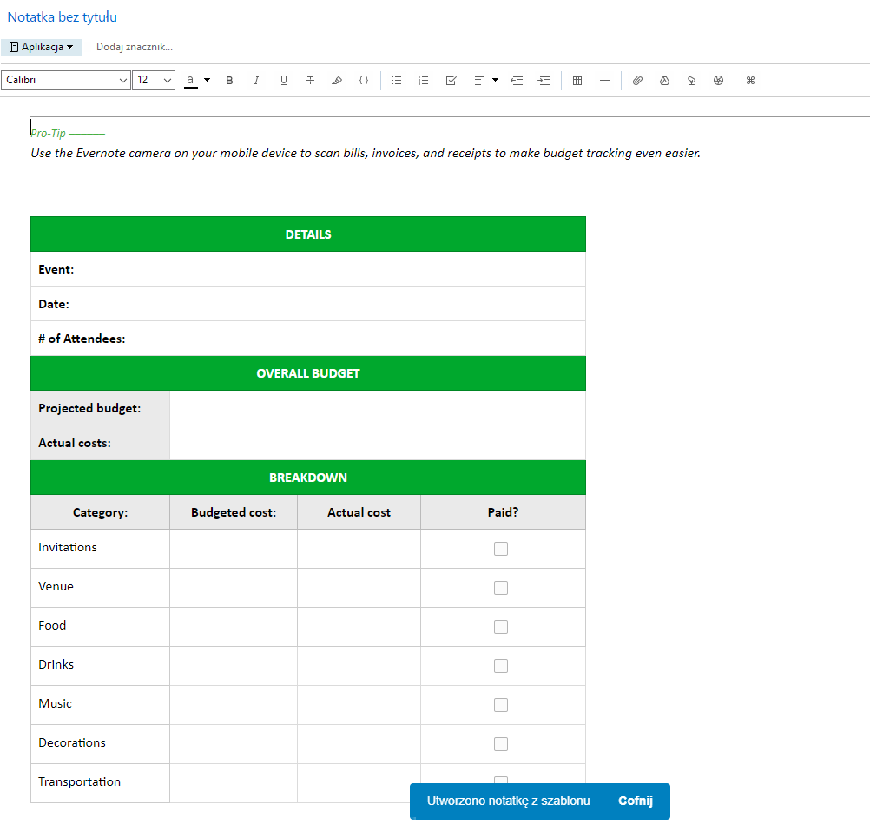Click the Paid? column header

[x=503, y=512]
